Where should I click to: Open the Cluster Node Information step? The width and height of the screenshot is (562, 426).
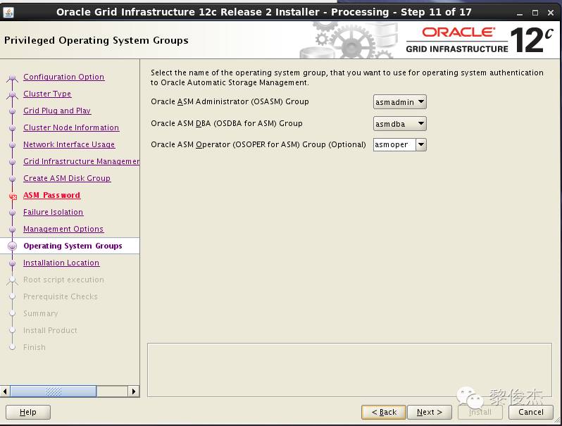71,127
